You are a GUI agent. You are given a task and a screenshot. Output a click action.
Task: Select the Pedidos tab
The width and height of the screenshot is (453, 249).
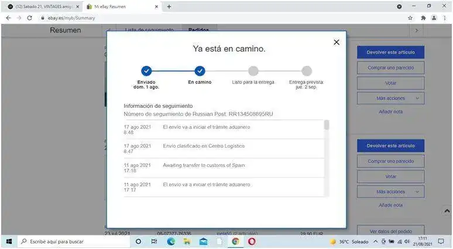coord(198,30)
